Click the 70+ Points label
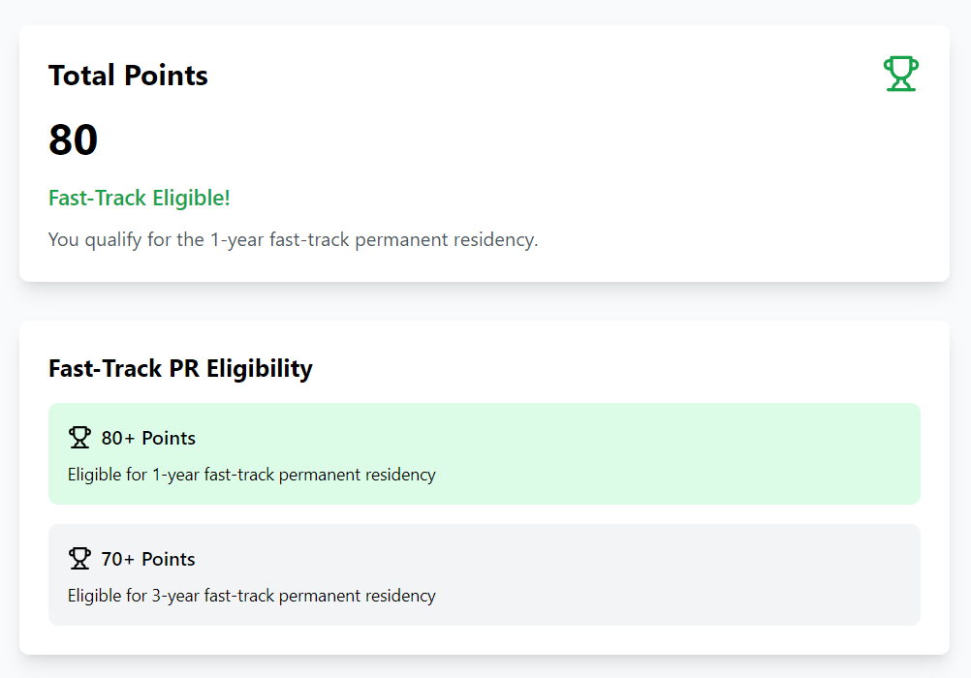Screen dimensions: 971x678 pyautogui.click(x=148, y=559)
